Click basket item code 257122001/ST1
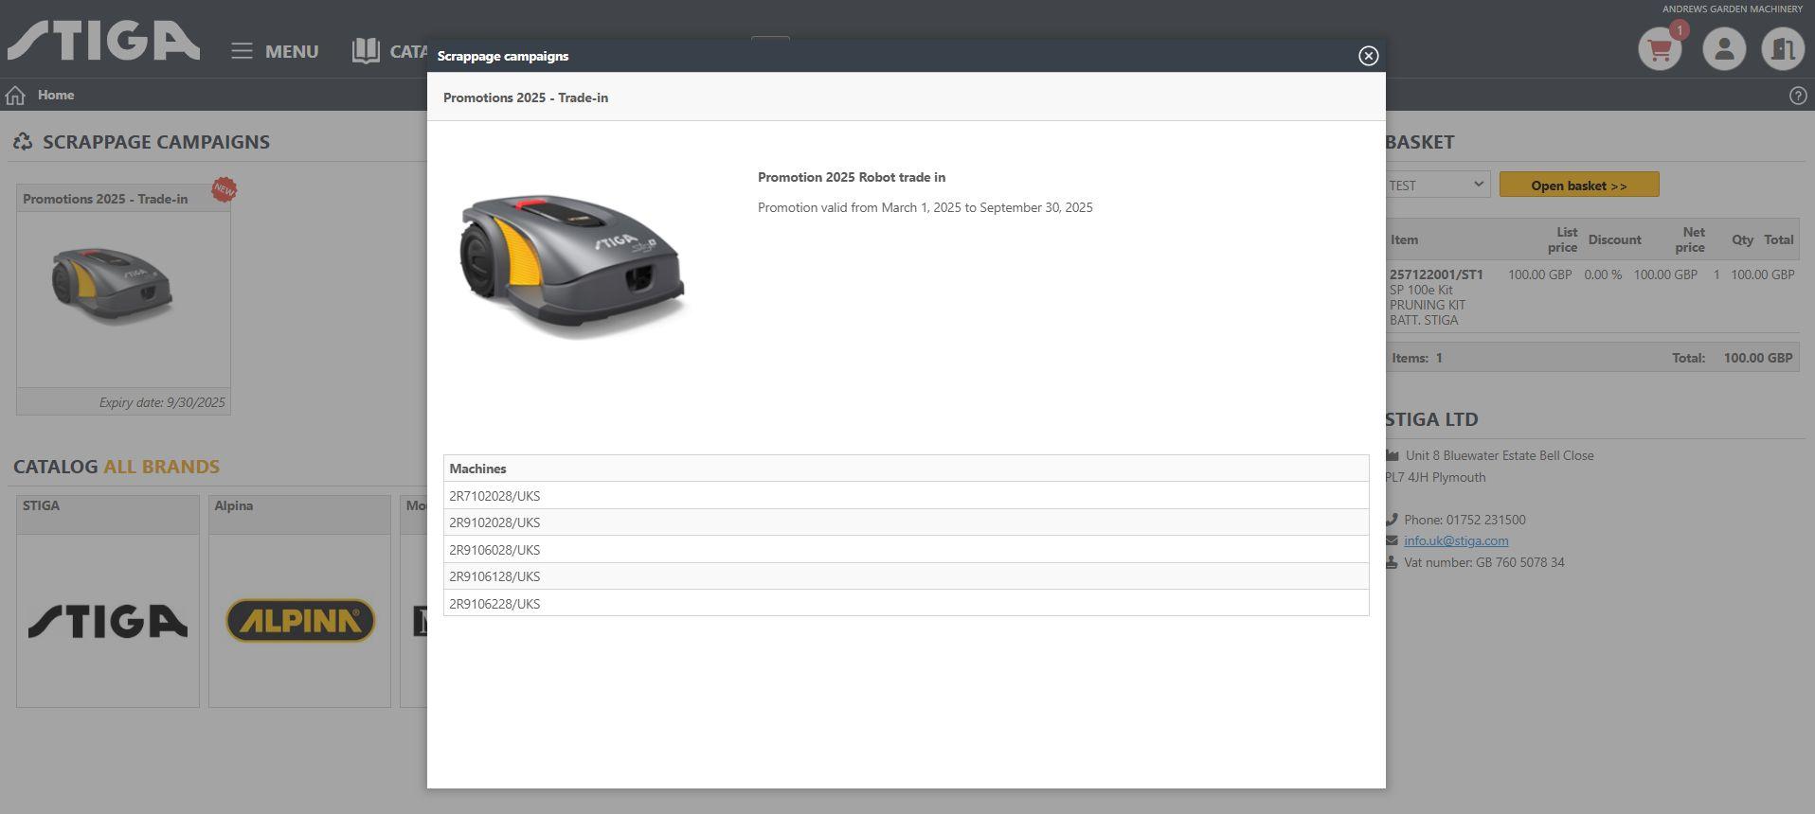 pos(1436,274)
